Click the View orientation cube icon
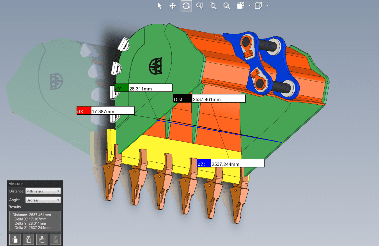379x246 pixels. coord(258,6)
